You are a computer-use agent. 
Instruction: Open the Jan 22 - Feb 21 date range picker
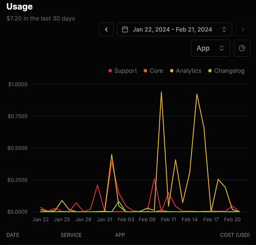pyautogui.click(x=174, y=29)
